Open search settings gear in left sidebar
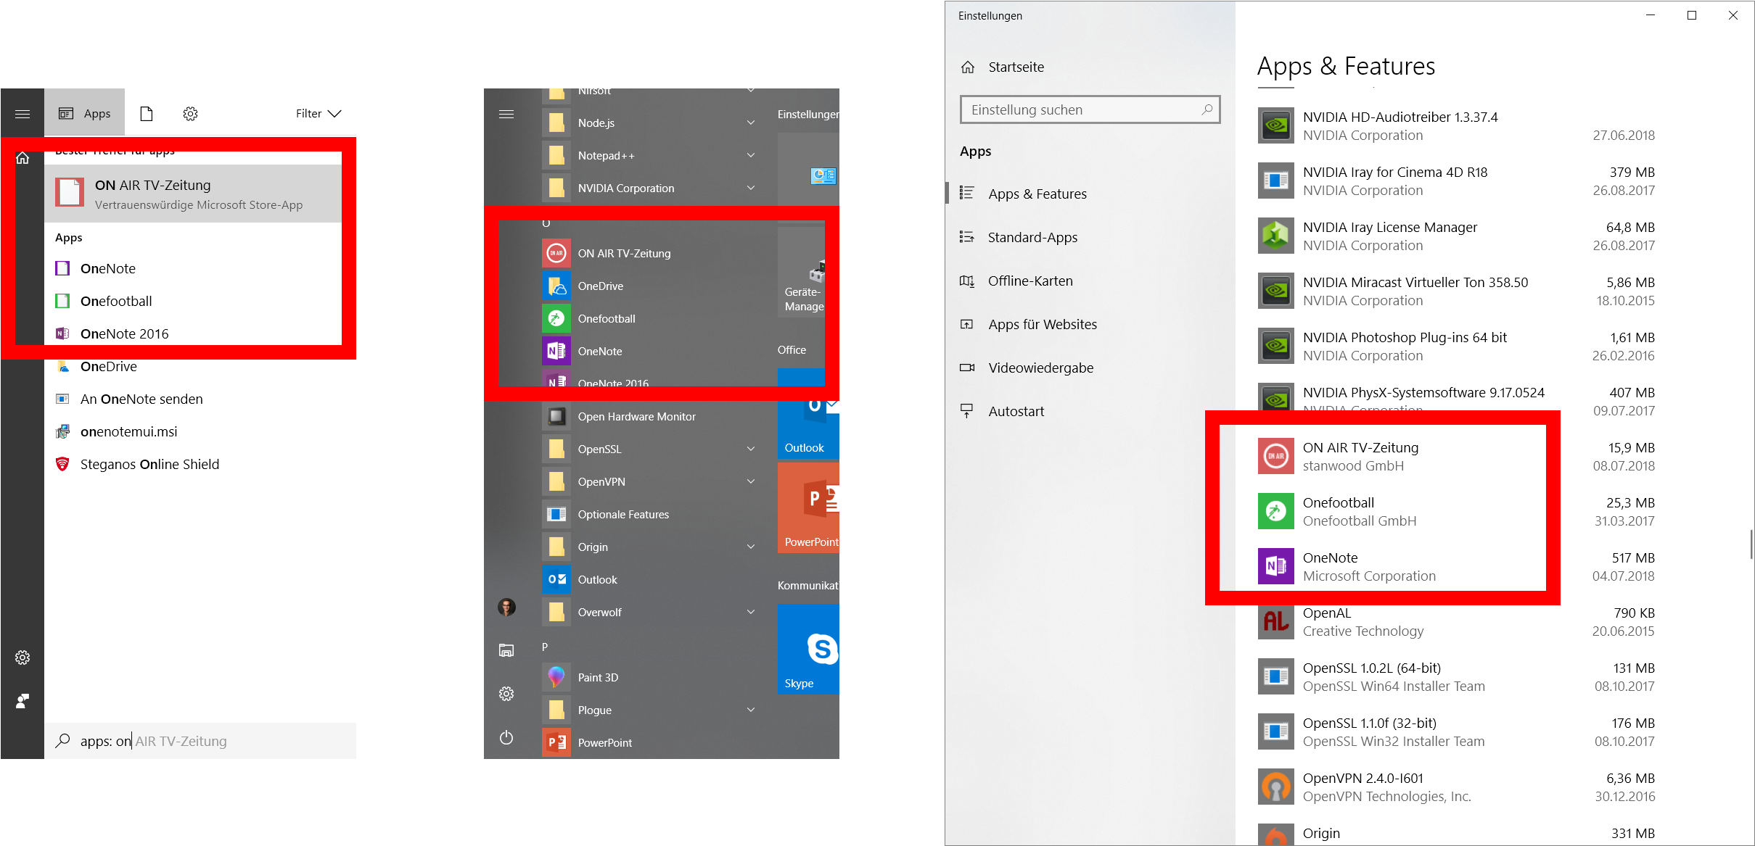The width and height of the screenshot is (1755, 846). pyautogui.click(x=22, y=658)
